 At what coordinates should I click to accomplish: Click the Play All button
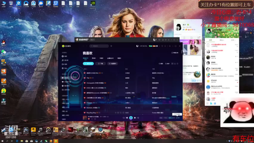click(x=88, y=64)
